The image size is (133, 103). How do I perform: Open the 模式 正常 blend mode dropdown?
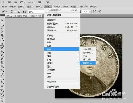click(x=36, y=12)
